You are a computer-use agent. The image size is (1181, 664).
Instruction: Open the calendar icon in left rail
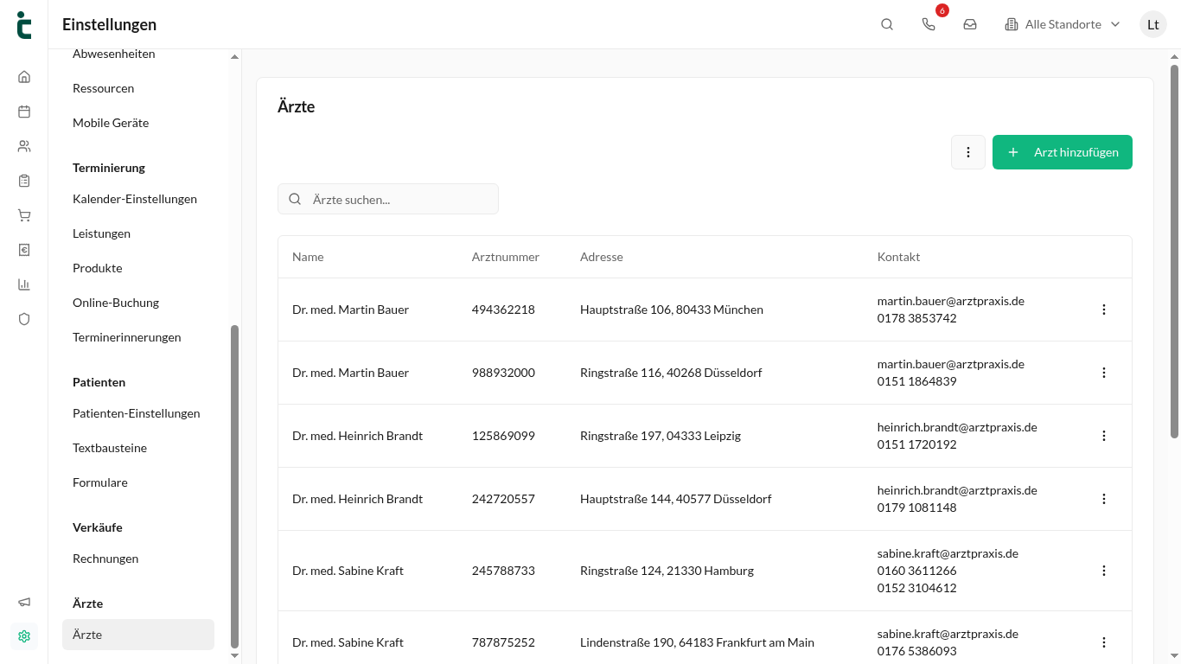(x=24, y=112)
